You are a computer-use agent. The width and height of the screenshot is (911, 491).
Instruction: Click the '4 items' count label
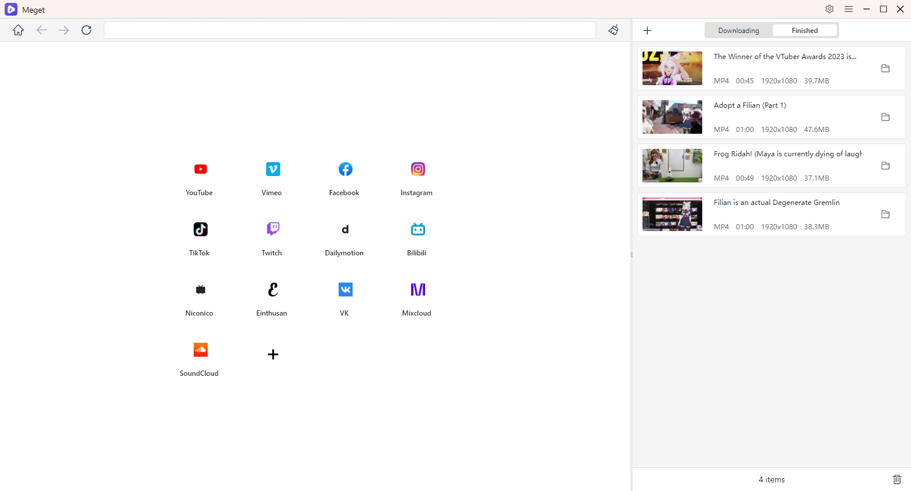[772, 479]
